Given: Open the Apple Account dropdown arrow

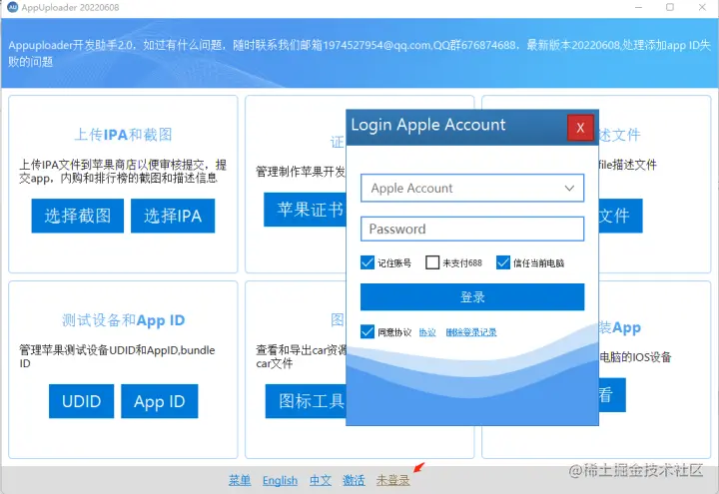Looking at the screenshot, I should click(569, 188).
